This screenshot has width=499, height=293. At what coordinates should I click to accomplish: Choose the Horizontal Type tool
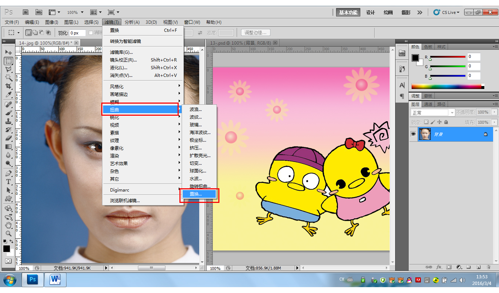point(8,182)
